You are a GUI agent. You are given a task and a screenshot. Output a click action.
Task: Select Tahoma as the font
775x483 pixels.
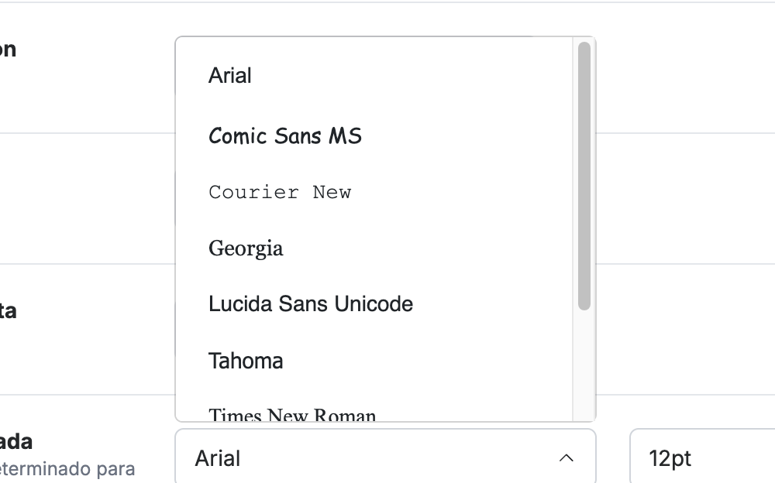pyautogui.click(x=374, y=361)
